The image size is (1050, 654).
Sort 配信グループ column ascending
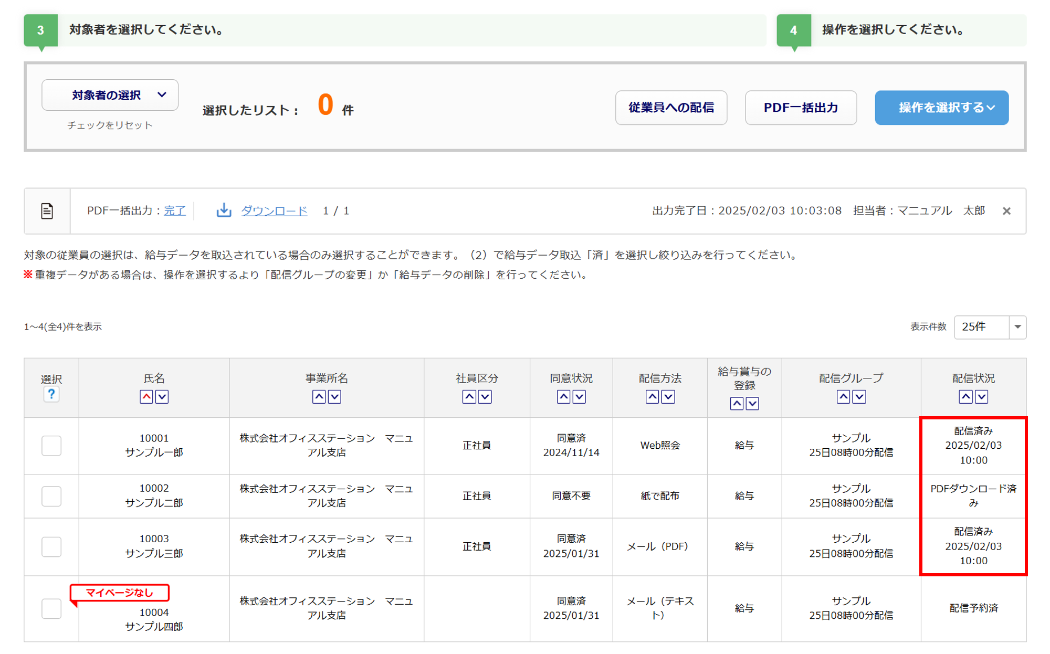843,397
